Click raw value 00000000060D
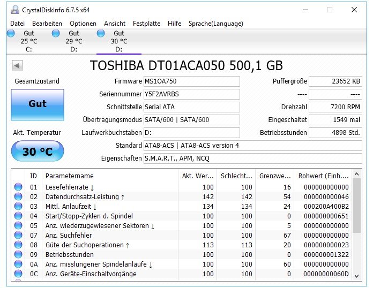The height and width of the screenshot is (288, 373). click(x=326, y=274)
